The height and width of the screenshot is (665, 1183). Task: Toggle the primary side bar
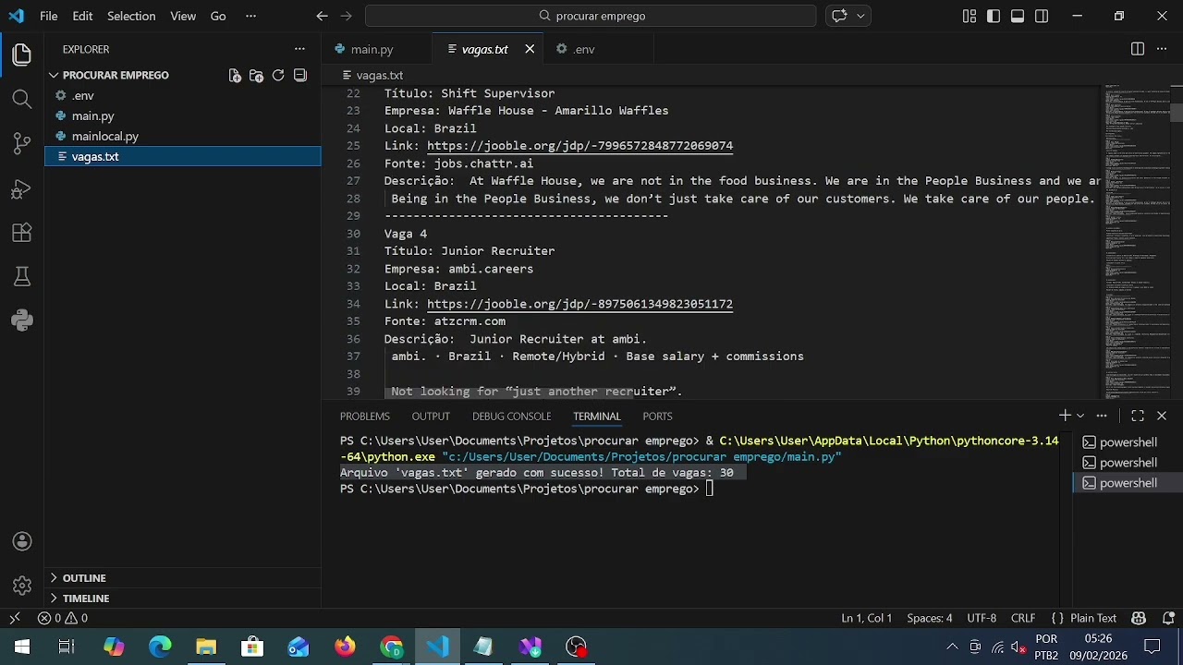(994, 16)
